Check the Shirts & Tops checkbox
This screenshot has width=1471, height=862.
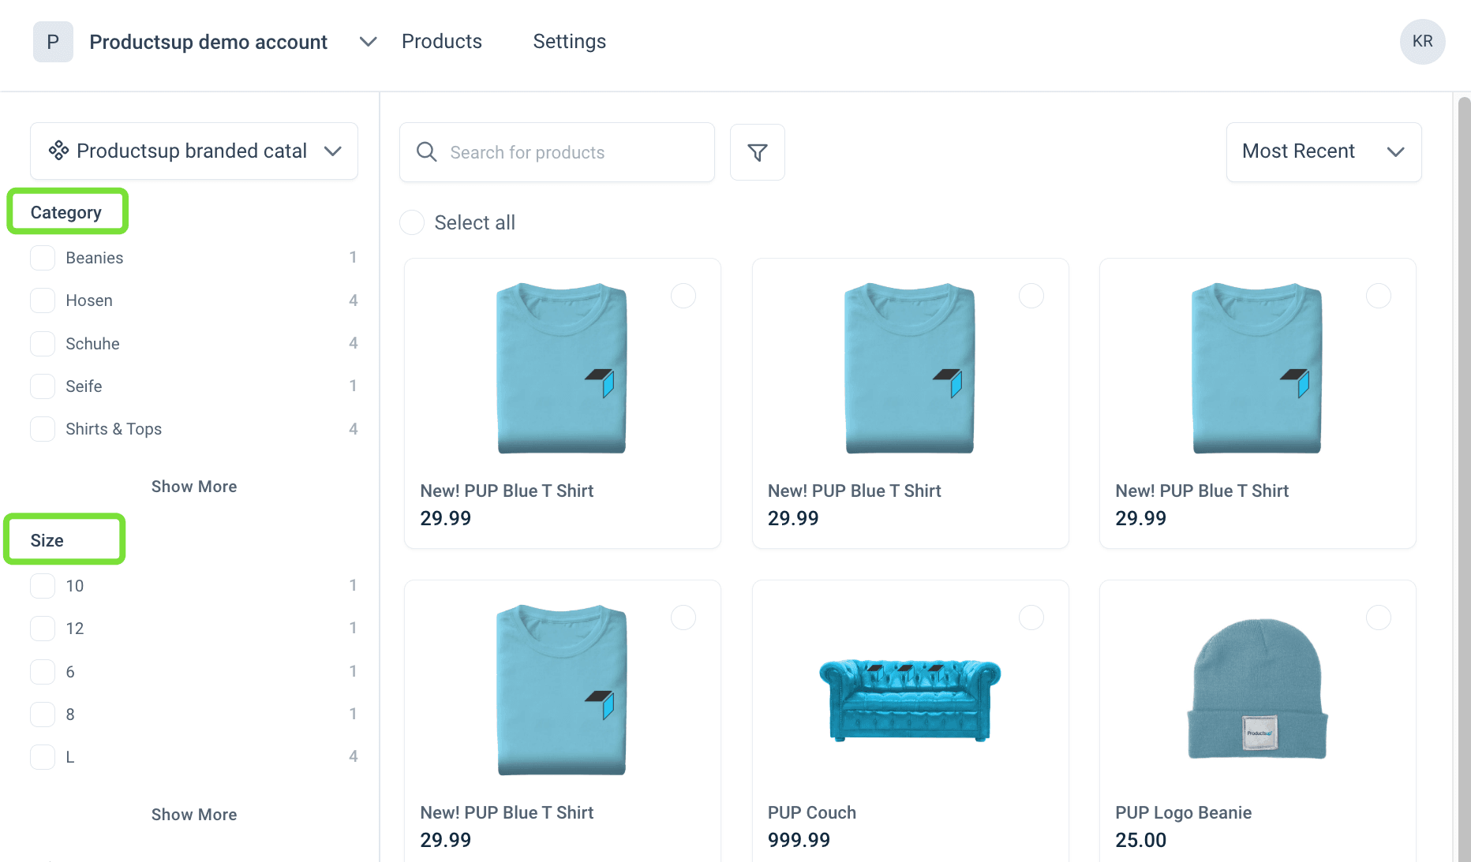click(x=43, y=429)
